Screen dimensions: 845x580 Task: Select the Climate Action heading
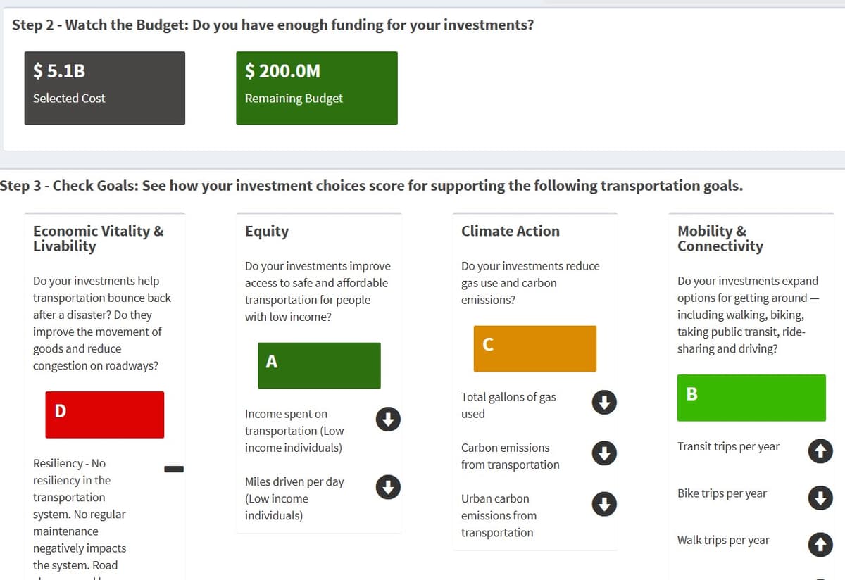[510, 231]
